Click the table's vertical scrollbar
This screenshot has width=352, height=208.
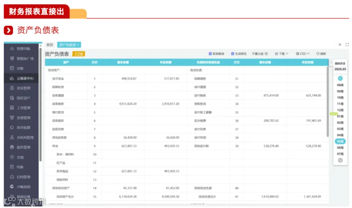(327, 101)
